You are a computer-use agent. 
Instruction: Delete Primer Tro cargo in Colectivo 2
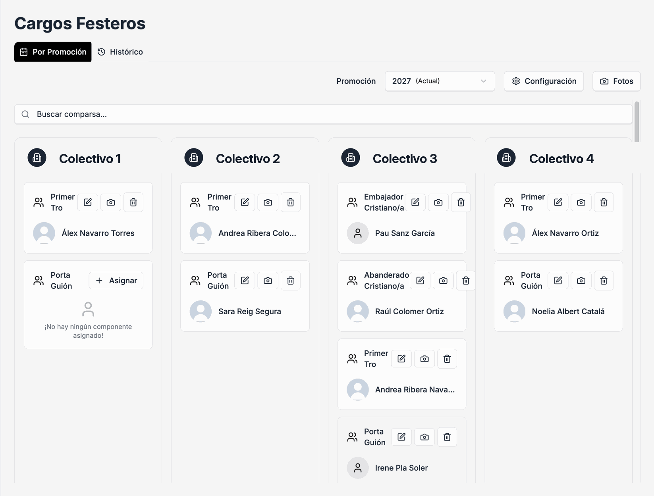click(x=291, y=202)
